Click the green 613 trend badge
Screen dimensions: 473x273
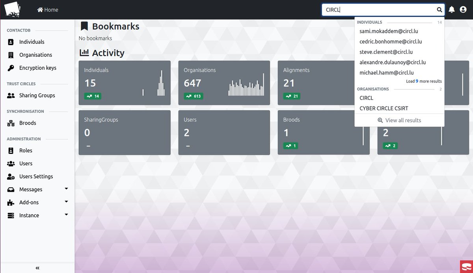(x=194, y=96)
